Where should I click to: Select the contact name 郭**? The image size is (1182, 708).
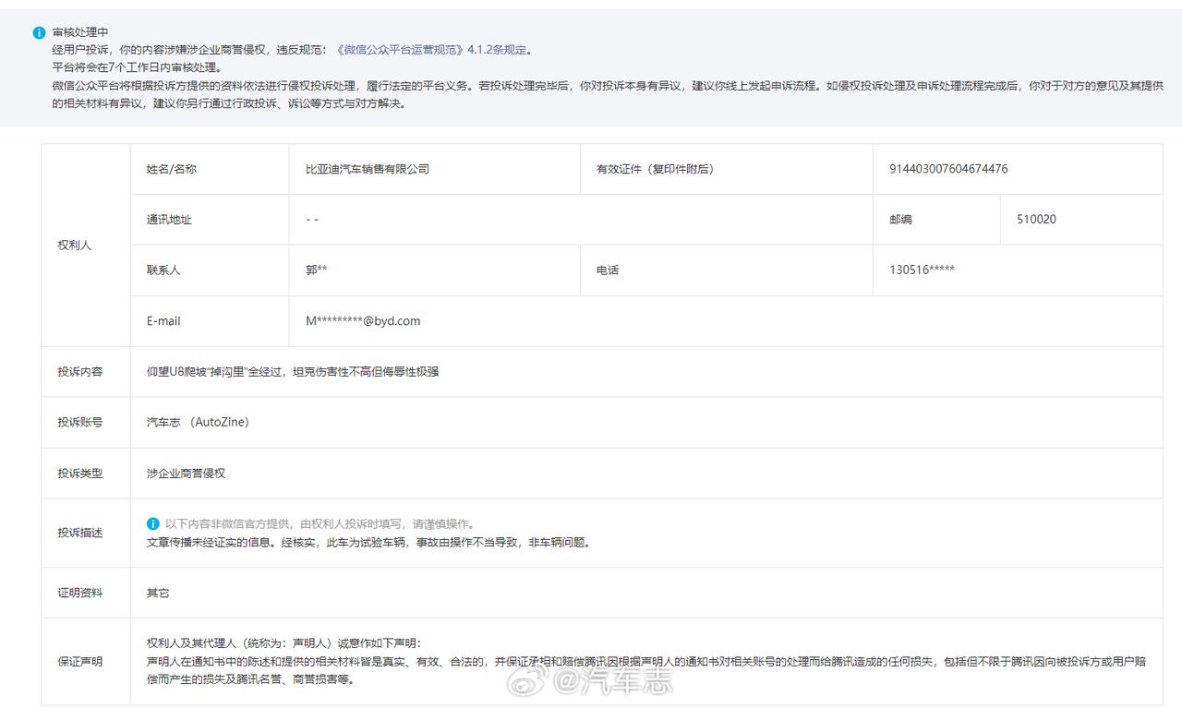tap(317, 270)
